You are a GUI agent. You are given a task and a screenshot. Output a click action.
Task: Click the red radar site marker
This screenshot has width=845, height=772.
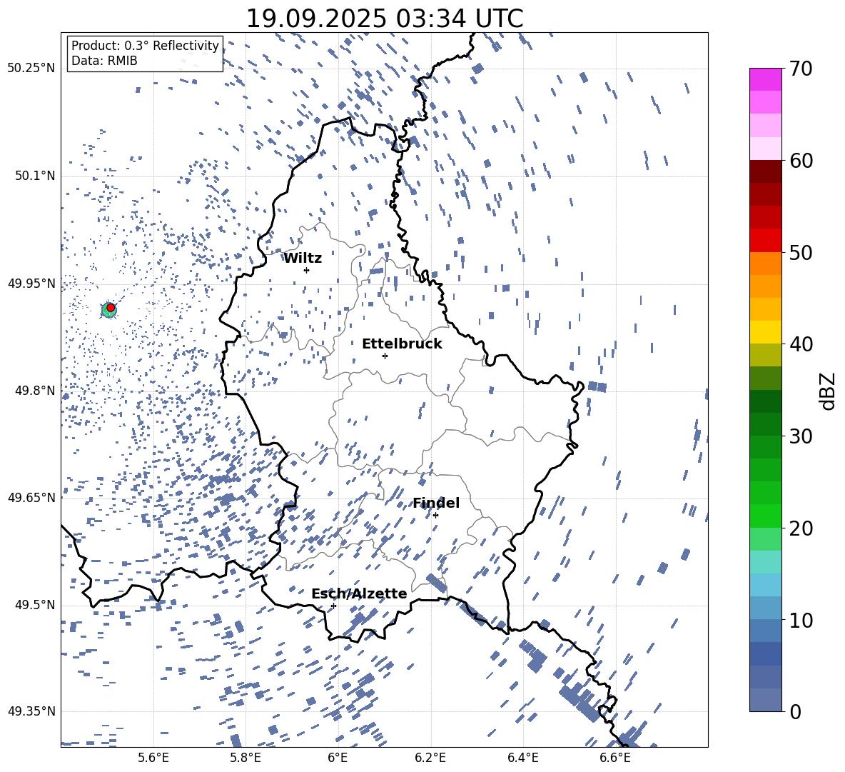(x=111, y=307)
